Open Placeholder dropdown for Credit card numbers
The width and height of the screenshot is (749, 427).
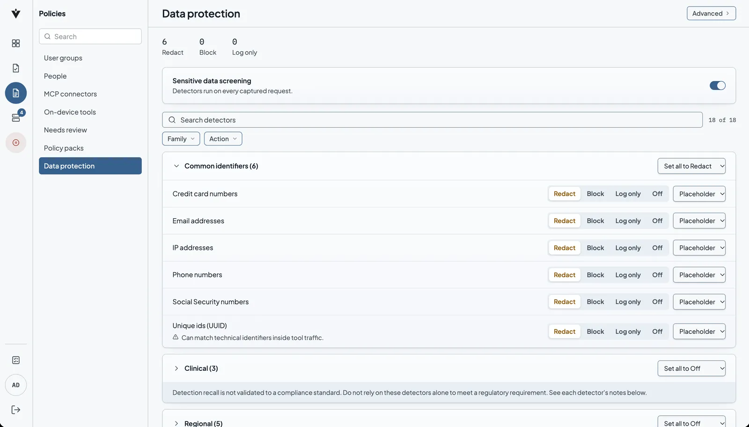699,194
